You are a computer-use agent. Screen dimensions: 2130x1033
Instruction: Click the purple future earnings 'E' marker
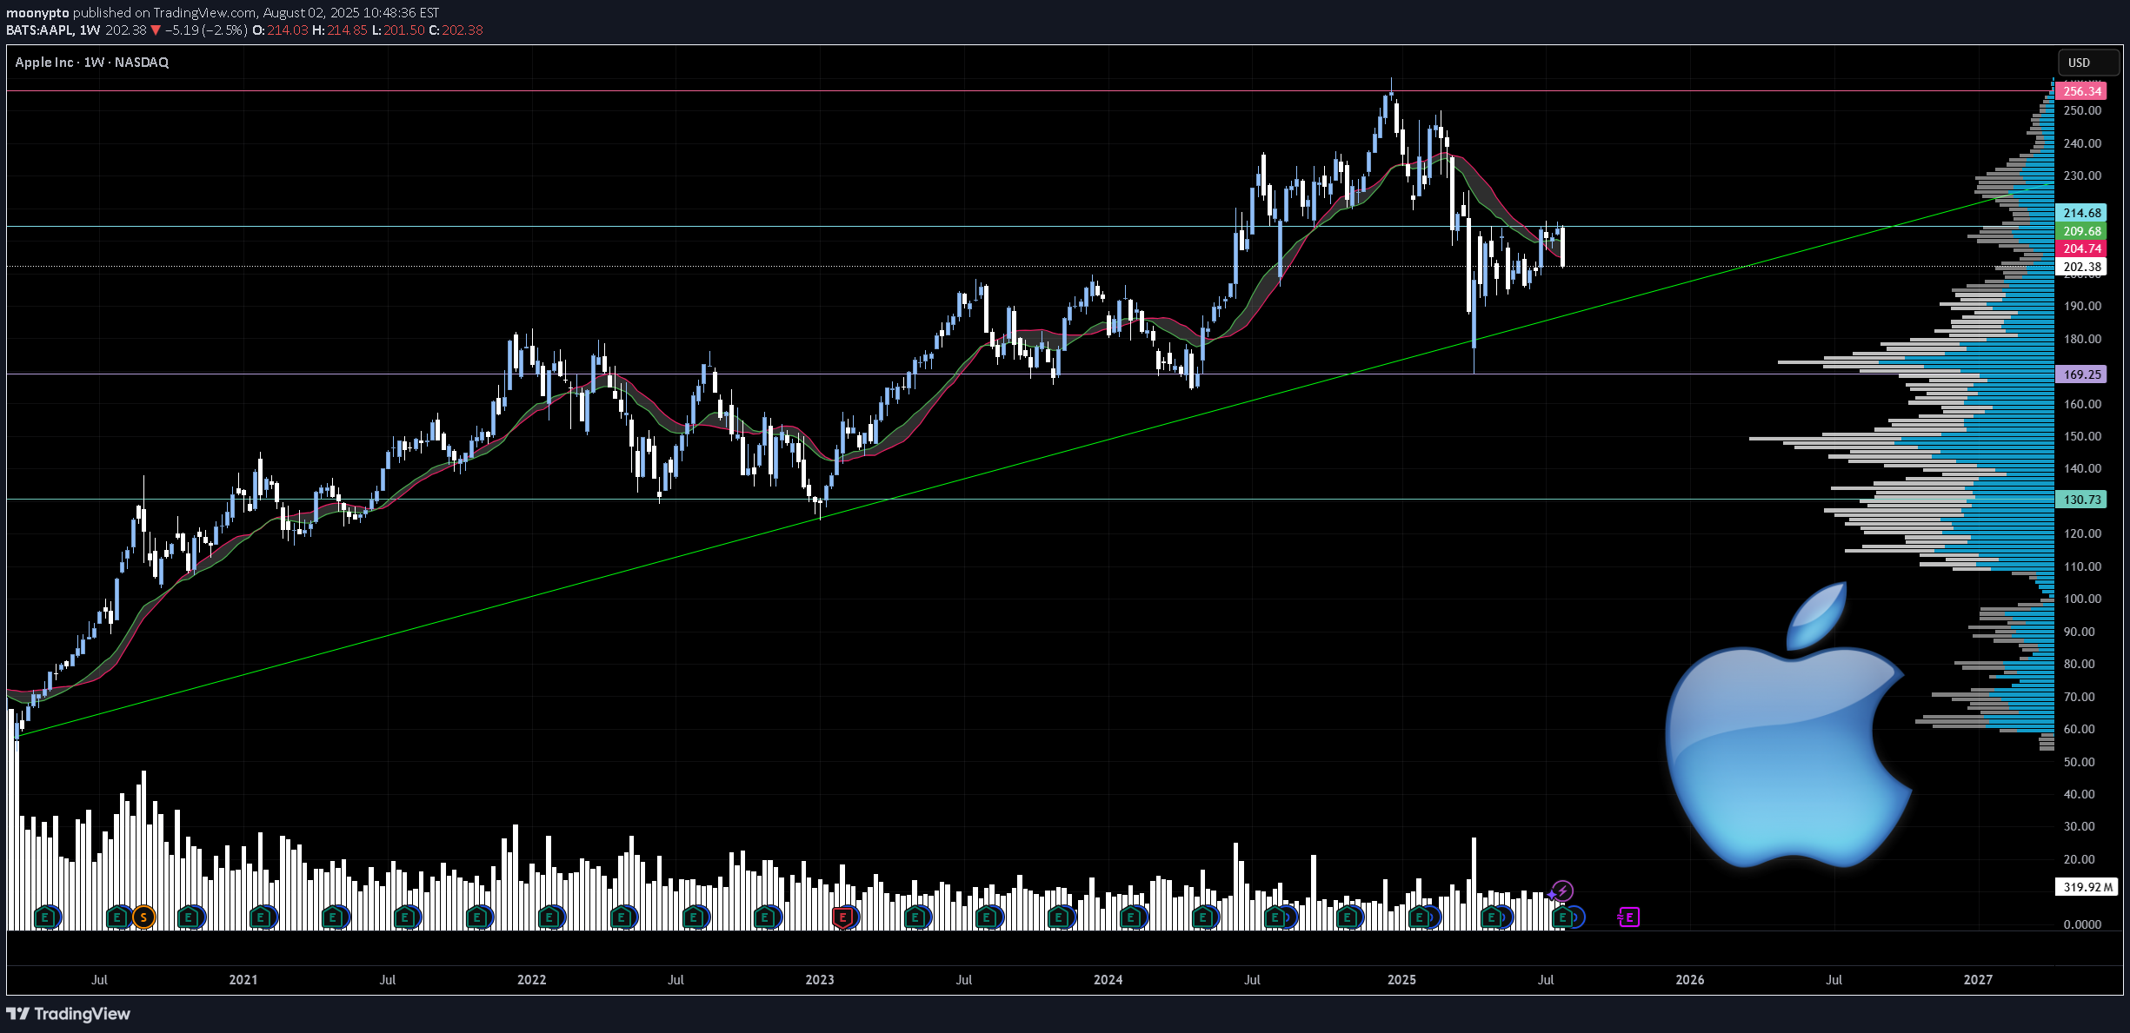(x=1629, y=917)
